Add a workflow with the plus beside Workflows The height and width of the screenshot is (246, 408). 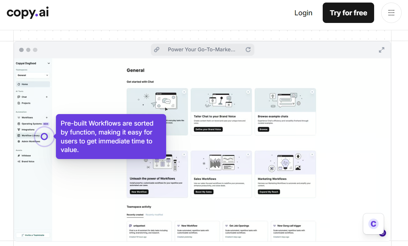[x=47, y=118]
